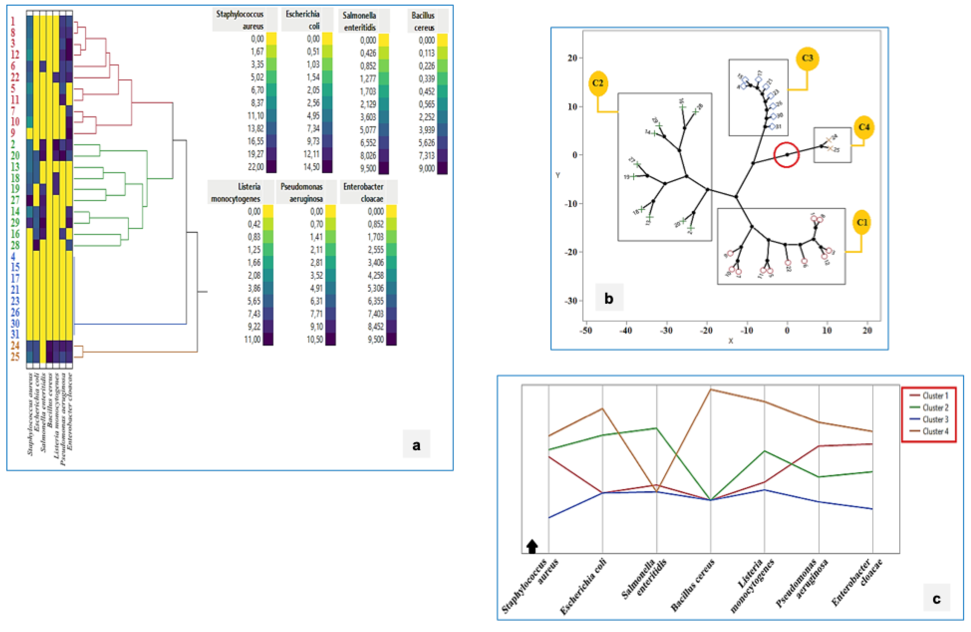Click the brown Cluster 4 peak at Bacillus cereus
The width and height of the screenshot is (971, 632).
[710, 390]
